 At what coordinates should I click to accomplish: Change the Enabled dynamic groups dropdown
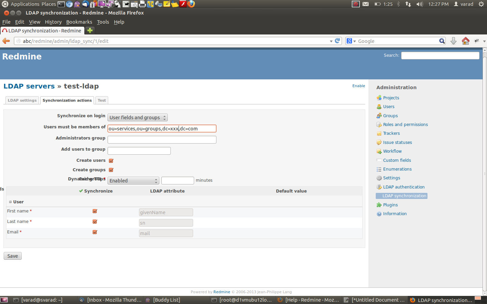click(x=133, y=180)
